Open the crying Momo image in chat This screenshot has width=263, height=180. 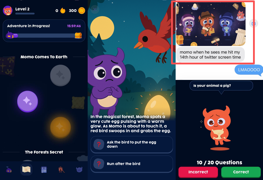(x=211, y=24)
